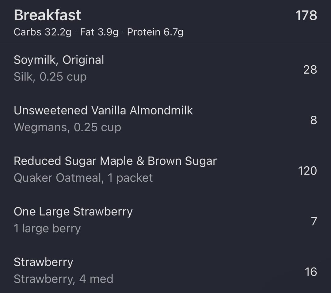Tap the Quaker Oatmeal, 1 packet text
Viewport: 331px width, 293px height.
[x=83, y=178]
